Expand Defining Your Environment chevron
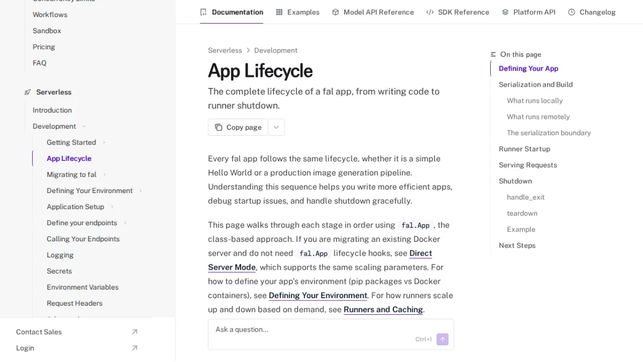The height and width of the screenshot is (362, 643). coord(140,191)
